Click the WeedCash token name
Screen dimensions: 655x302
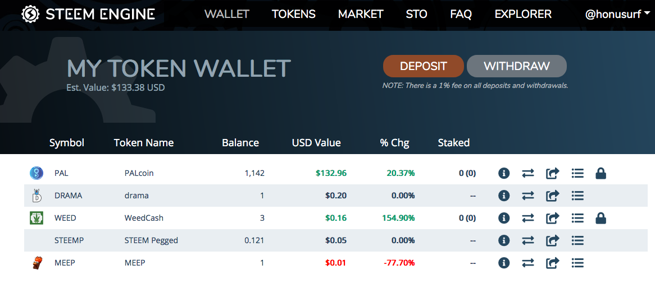144,218
